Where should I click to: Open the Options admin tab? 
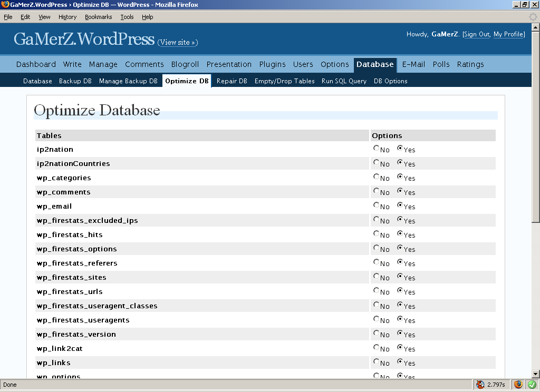[x=335, y=64]
